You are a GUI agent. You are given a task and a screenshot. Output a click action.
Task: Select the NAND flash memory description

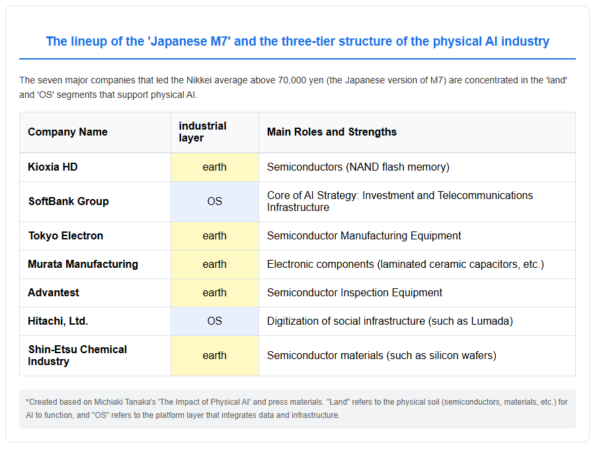[x=358, y=167]
